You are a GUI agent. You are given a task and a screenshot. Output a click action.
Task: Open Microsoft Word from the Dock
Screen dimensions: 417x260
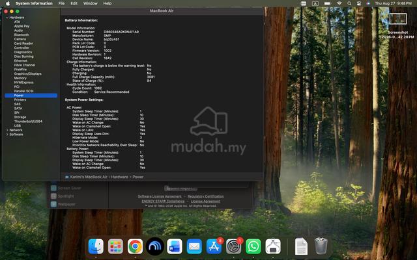175,246
